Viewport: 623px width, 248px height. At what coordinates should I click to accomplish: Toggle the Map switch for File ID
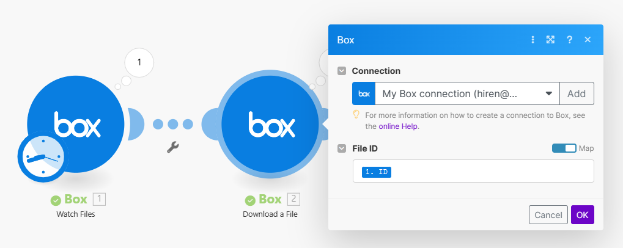[564, 148]
